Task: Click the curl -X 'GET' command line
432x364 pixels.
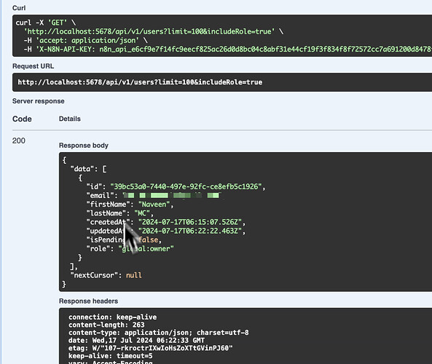Action: [x=45, y=23]
